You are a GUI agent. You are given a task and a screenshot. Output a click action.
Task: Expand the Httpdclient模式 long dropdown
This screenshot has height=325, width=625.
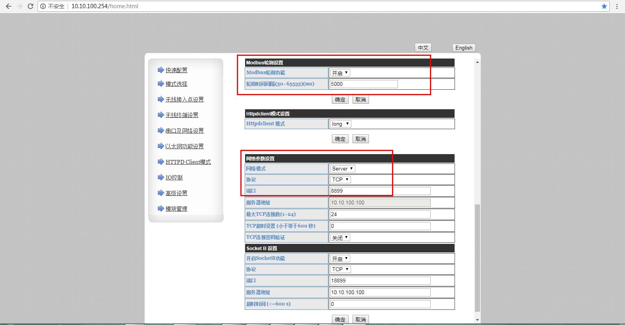(x=341, y=124)
